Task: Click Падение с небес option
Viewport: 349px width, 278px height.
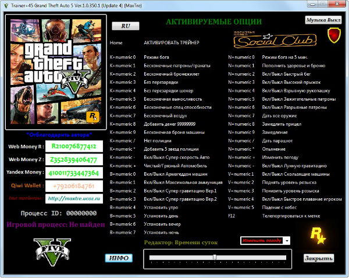Action: pos(279,208)
